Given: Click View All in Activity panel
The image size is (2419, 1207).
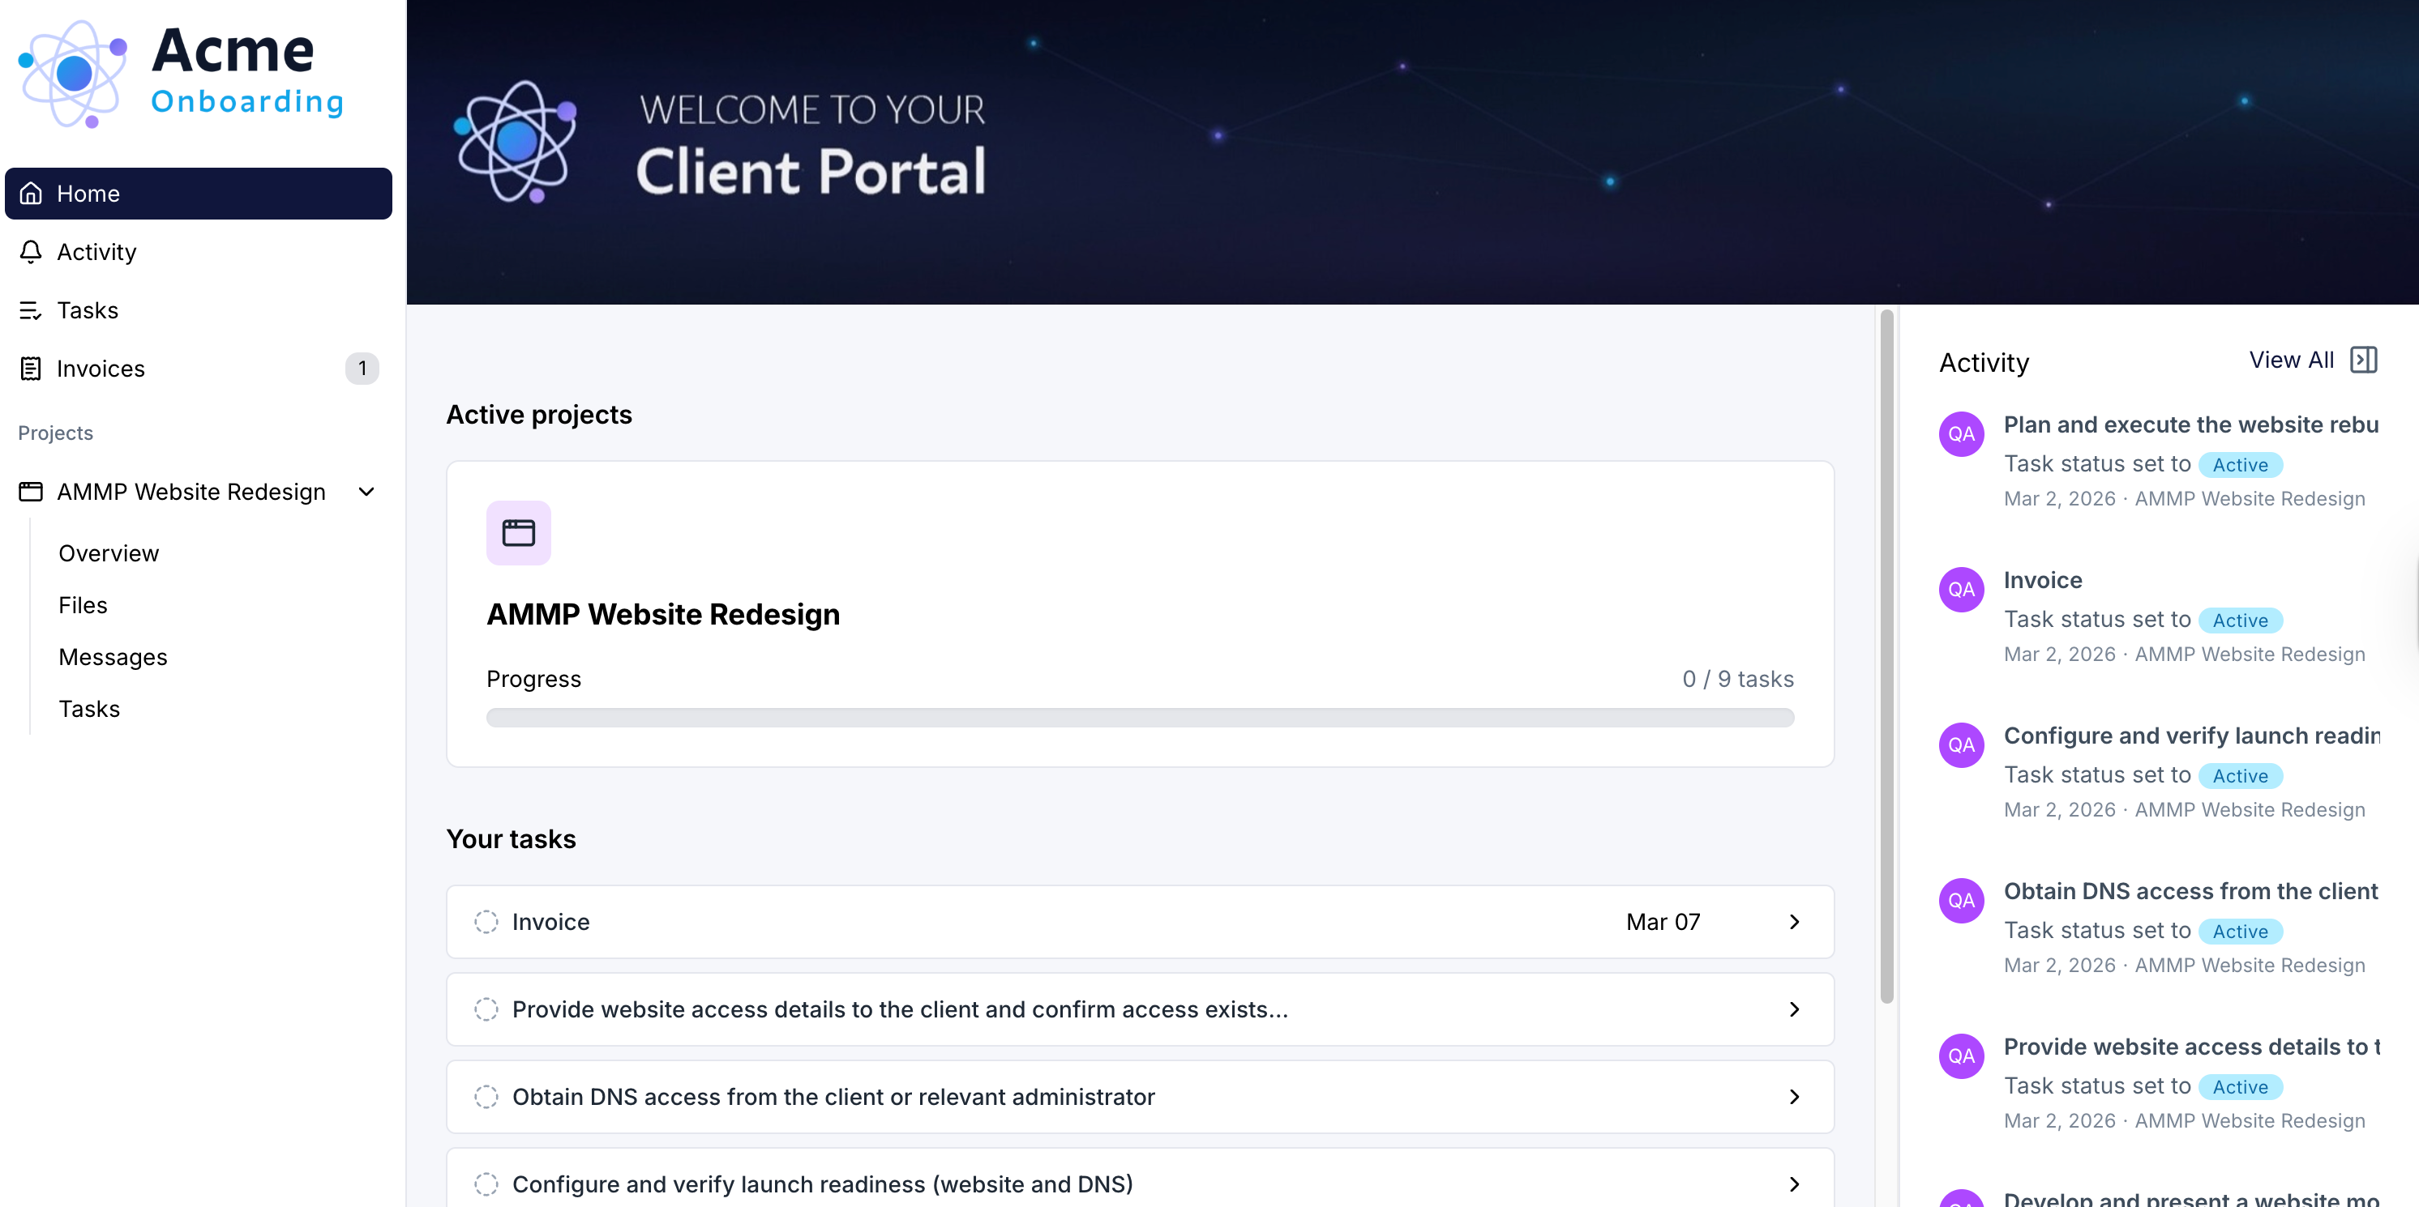Looking at the screenshot, I should (2291, 360).
